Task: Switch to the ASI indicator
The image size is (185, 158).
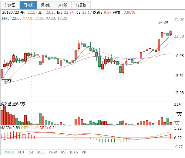Action: pos(64,152)
